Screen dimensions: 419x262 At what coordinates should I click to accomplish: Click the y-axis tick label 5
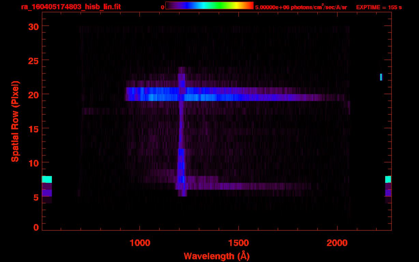(x=35, y=197)
